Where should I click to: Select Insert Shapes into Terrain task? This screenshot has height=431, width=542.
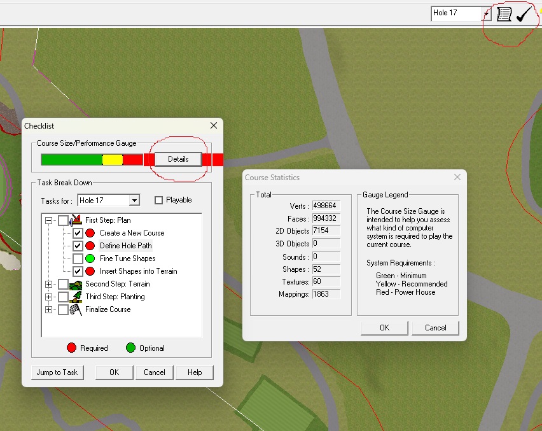(x=138, y=271)
